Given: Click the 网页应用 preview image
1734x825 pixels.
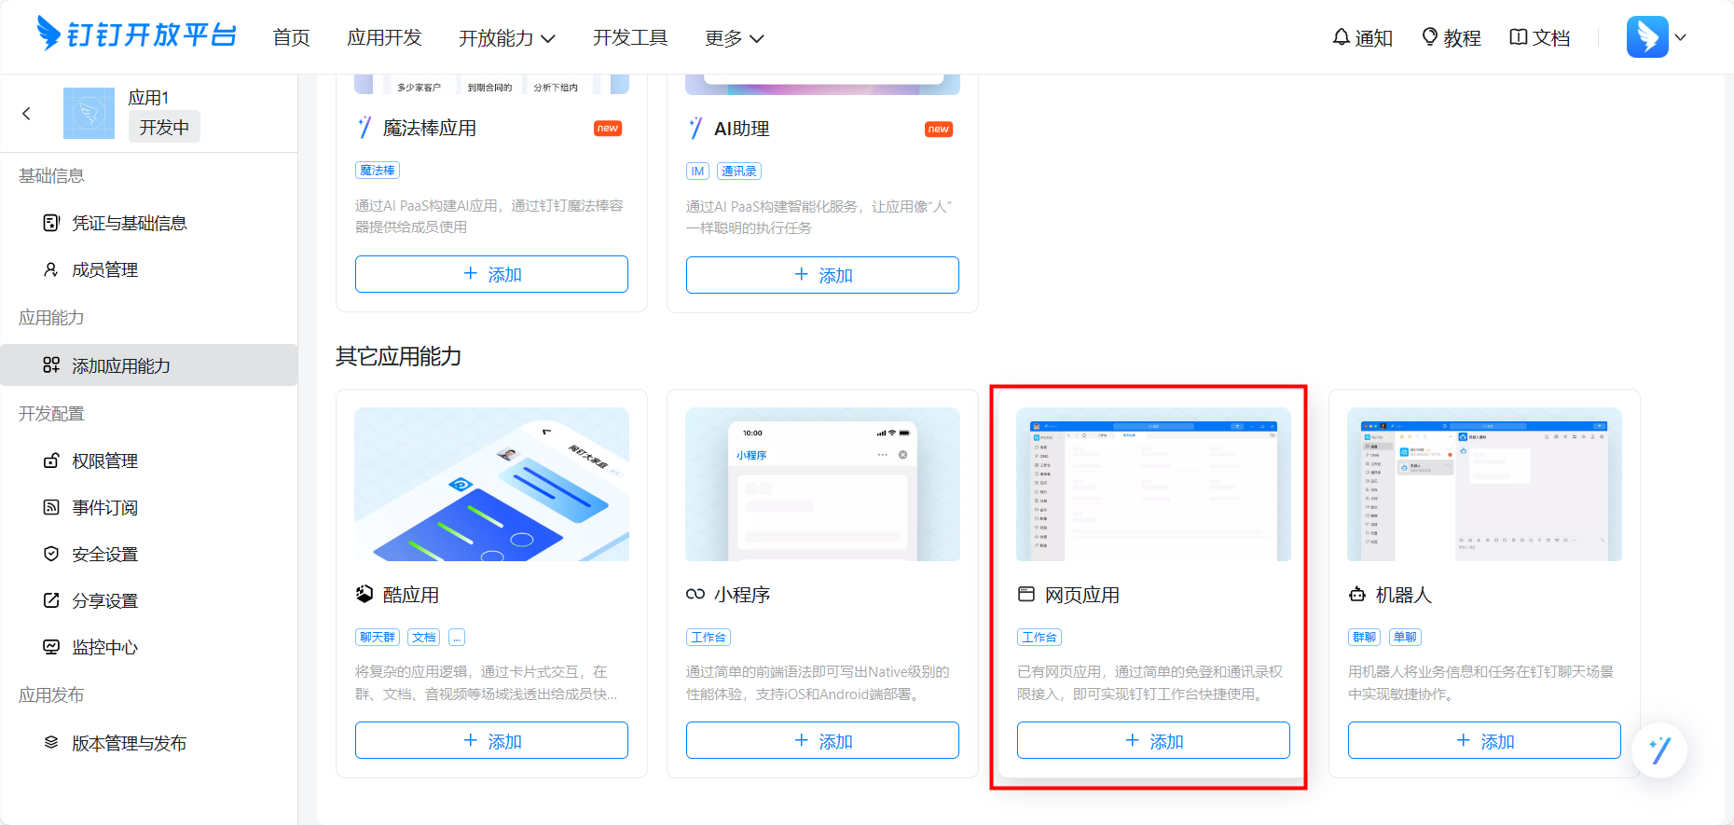Looking at the screenshot, I should [x=1153, y=484].
